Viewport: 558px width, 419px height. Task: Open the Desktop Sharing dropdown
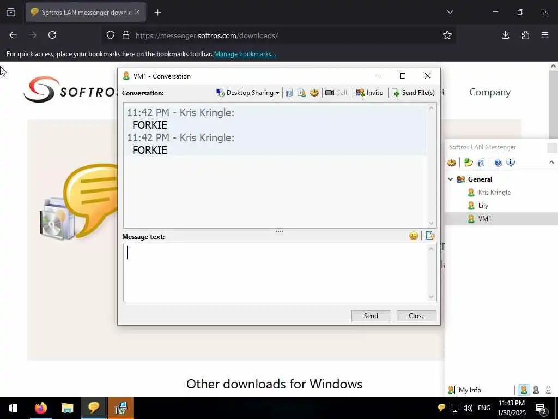248,93
